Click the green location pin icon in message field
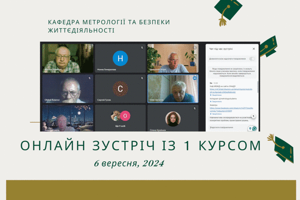 tap(250, 128)
